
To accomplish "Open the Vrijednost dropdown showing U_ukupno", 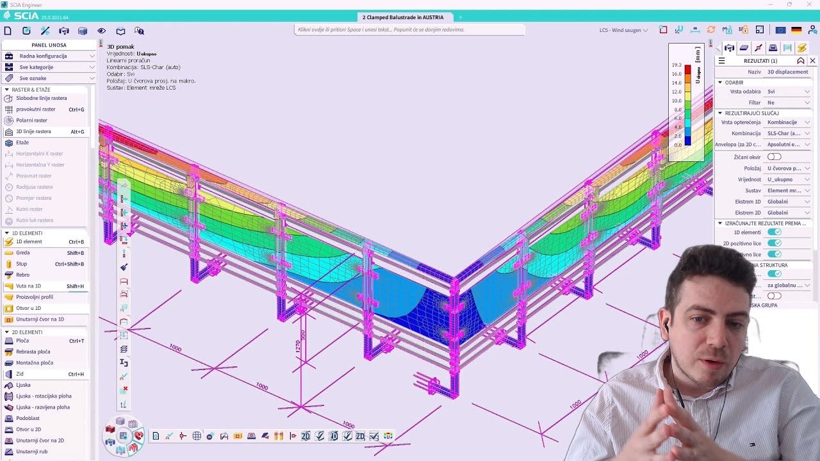I will 789,179.
